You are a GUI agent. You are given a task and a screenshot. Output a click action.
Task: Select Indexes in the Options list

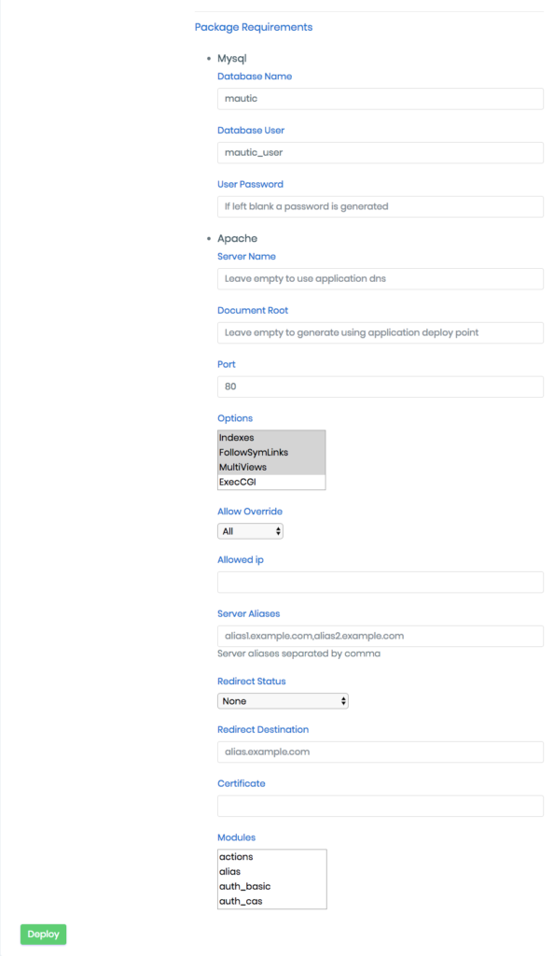coord(270,438)
